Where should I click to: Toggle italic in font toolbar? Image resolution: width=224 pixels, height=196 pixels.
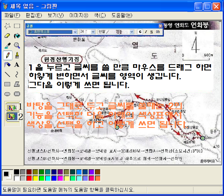[146, 32]
